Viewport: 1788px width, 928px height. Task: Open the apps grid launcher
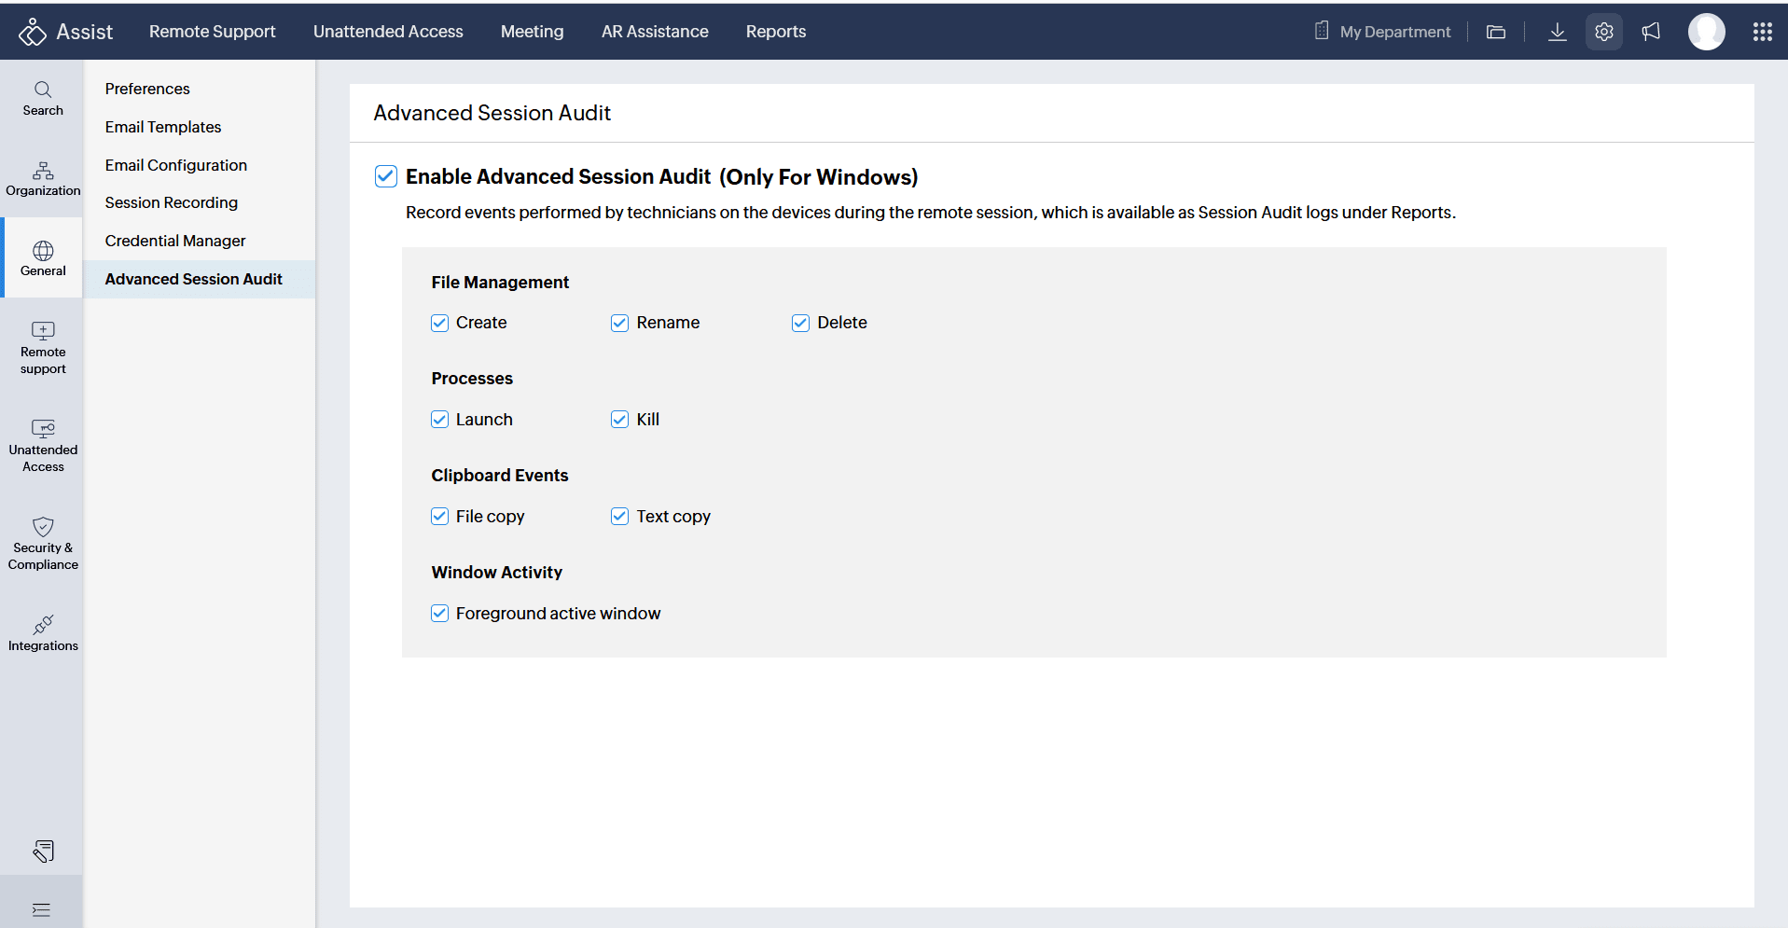click(1762, 32)
